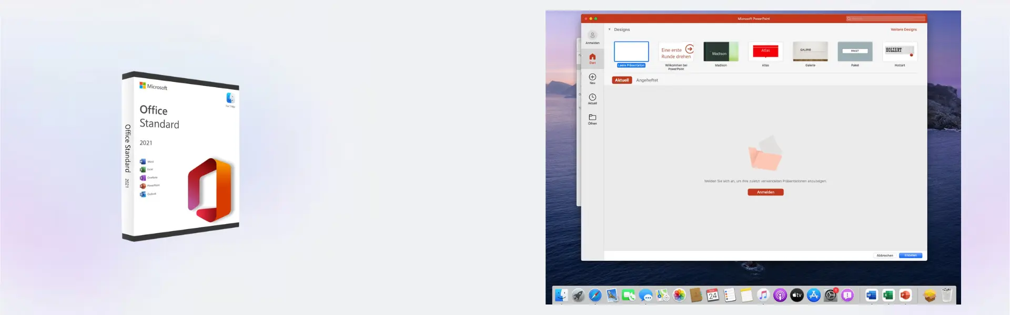The image size is (1010, 315).
Task: Click the Öffnen folder icon
Action: [592, 117]
